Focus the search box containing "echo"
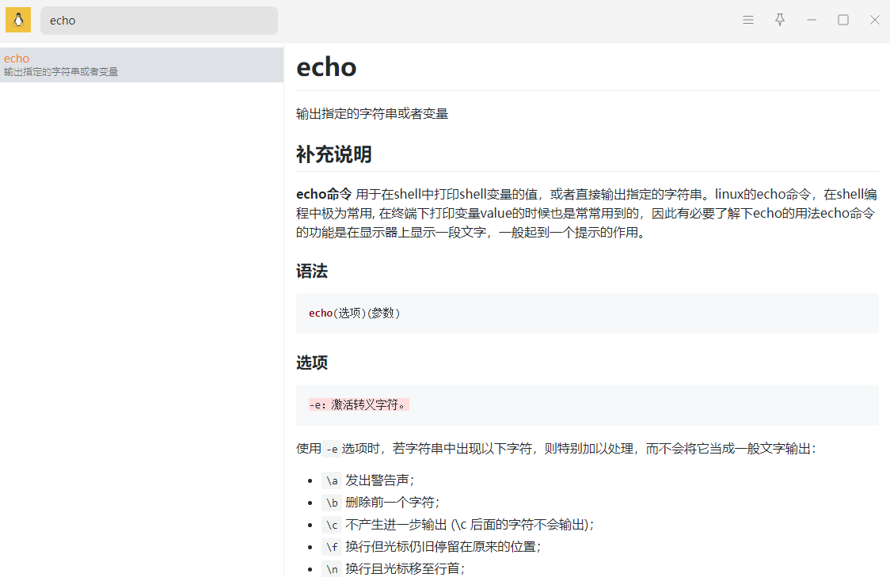The image size is (890, 577). pyautogui.click(x=159, y=21)
